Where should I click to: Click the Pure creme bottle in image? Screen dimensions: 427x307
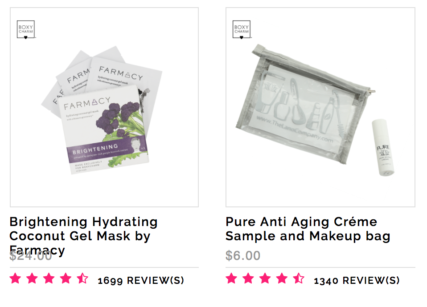pyautogui.click(x=383, y=147)
